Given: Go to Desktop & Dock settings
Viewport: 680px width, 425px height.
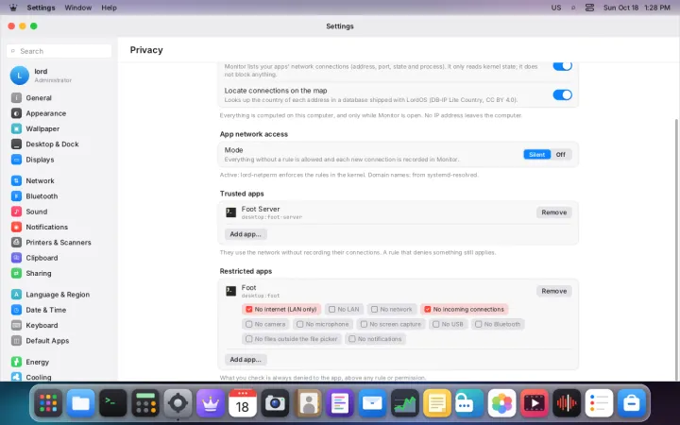Looking at the screenshot, I should pos(59,144).
